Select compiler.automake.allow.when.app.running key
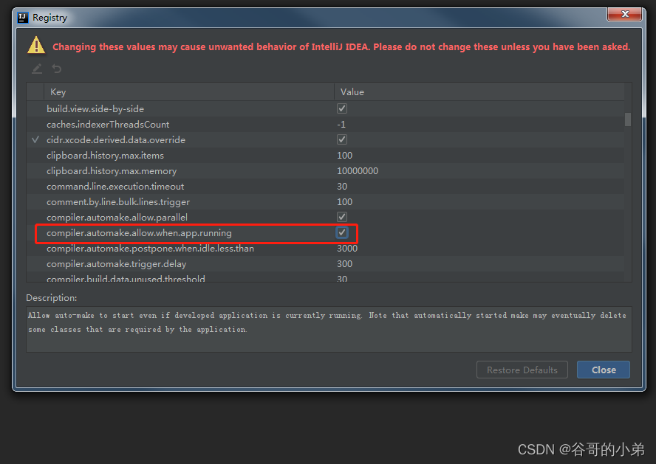656x464 pixels. point(139,233)
